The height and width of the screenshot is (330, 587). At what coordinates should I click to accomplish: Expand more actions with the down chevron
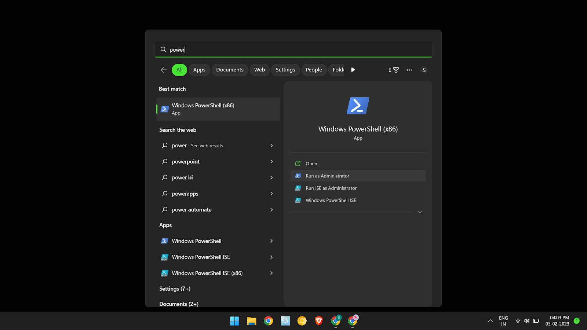420,212
